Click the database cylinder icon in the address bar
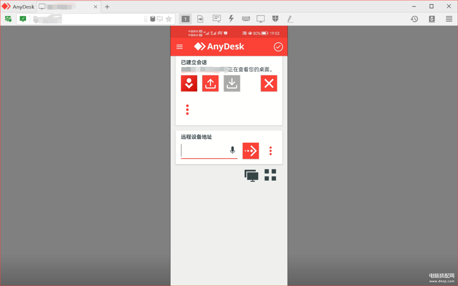 coord(153,19)
